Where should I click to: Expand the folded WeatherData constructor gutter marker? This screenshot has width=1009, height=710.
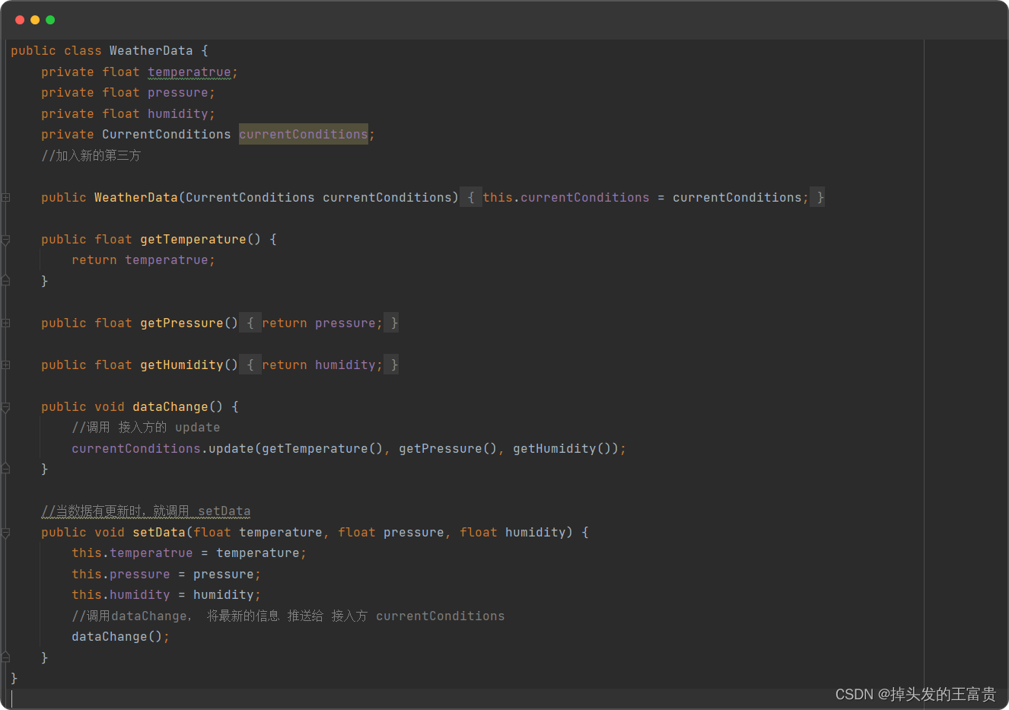tap(5, 198)
